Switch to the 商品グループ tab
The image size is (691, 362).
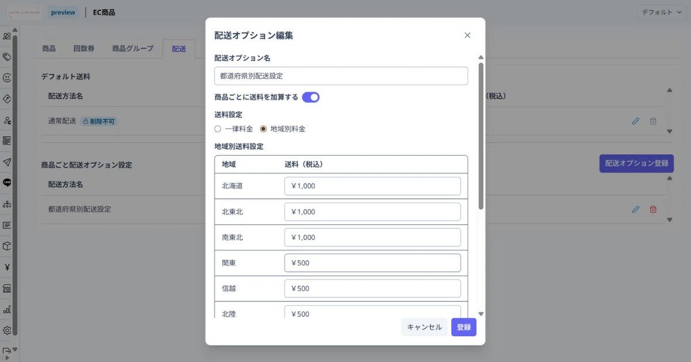pyautogui.click(x=133, y=48)
